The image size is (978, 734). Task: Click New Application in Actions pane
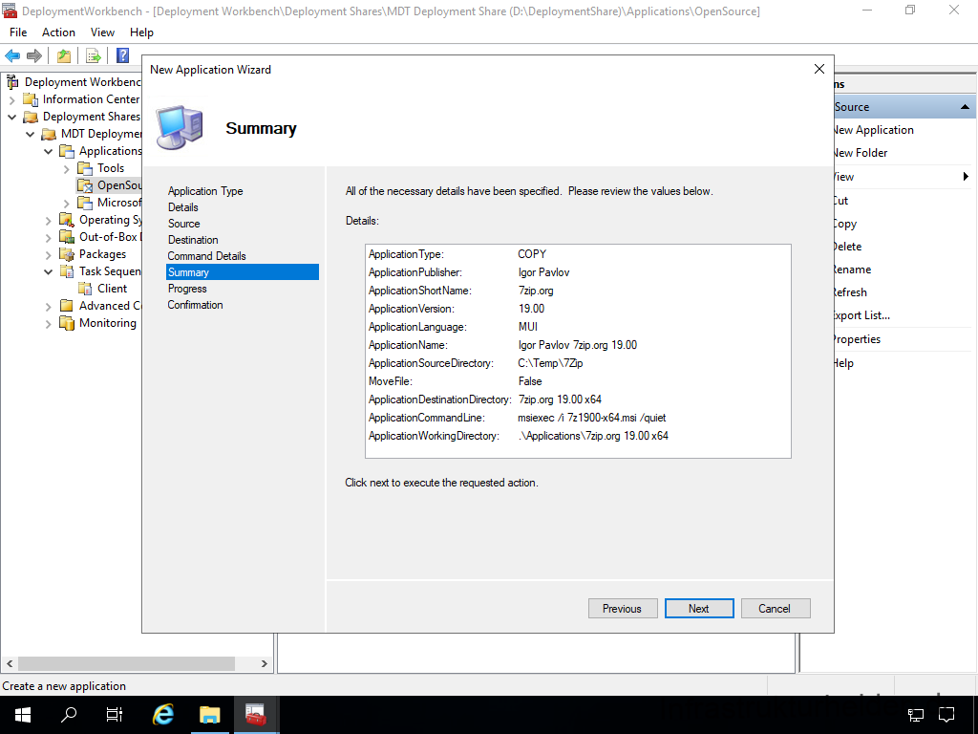[x=874, y=130]
